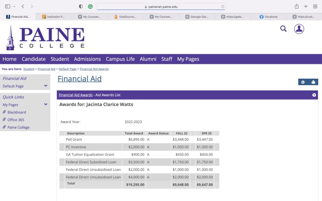Switch to the Institution P... tab
The height and width of the screenshot is (201, 322).
pos(54,17)
